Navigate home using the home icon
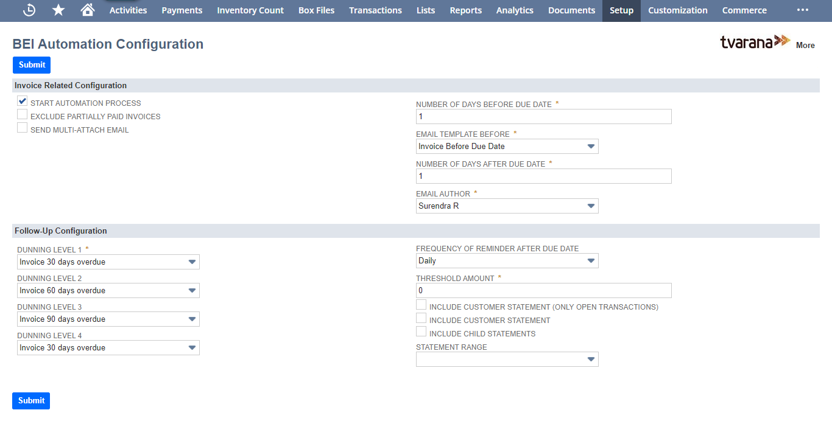Image resolution: width=832 pixels, height=424 pixels. pyautogui.click(x=87, y=10)
